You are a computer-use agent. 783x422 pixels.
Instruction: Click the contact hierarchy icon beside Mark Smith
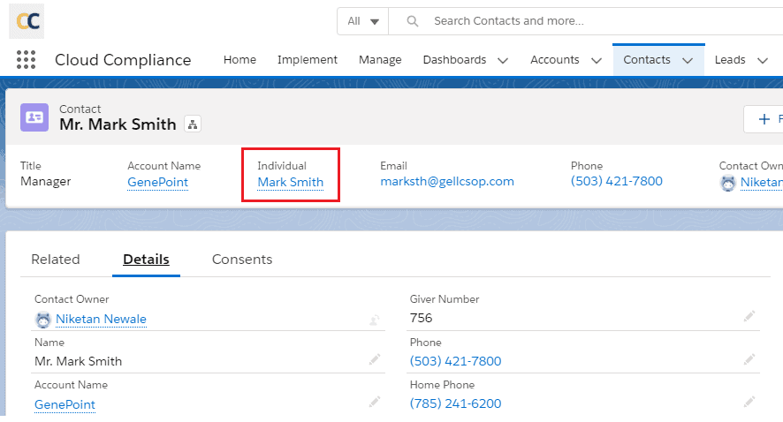[x=193, y=124]
